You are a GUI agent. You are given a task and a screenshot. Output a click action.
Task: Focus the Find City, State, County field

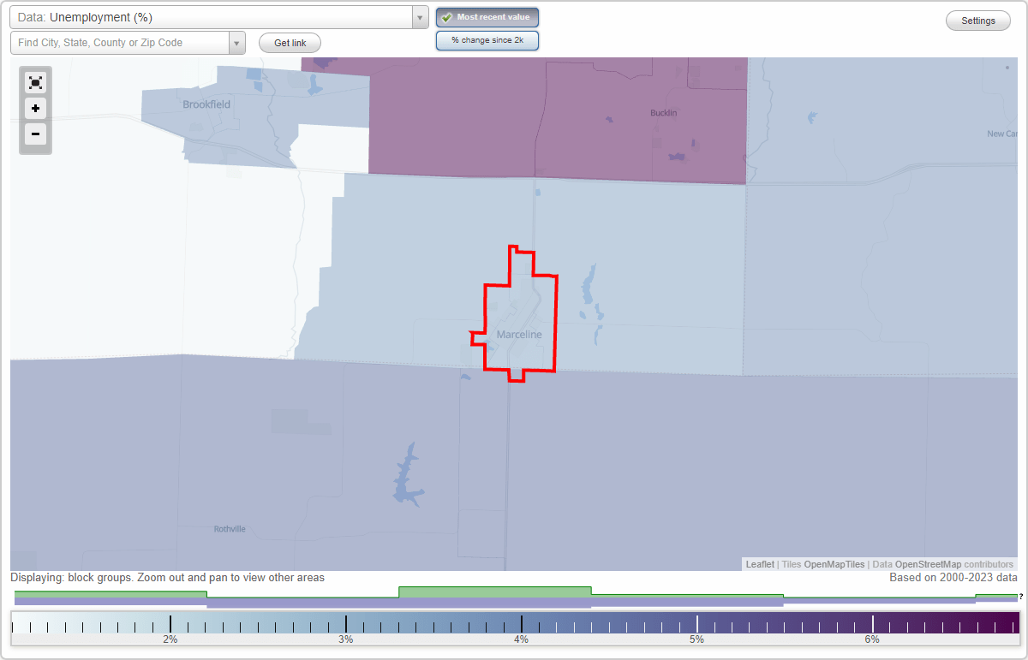[120, 43]
